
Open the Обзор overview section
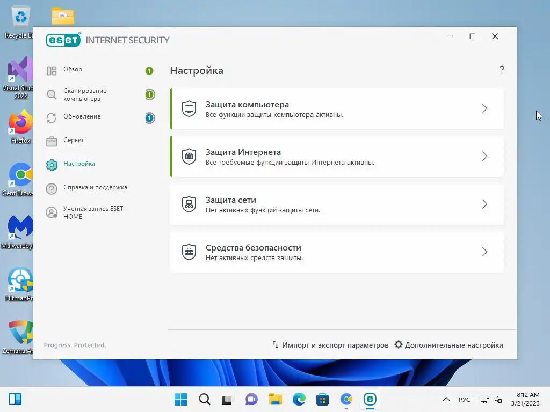[73, 69]
